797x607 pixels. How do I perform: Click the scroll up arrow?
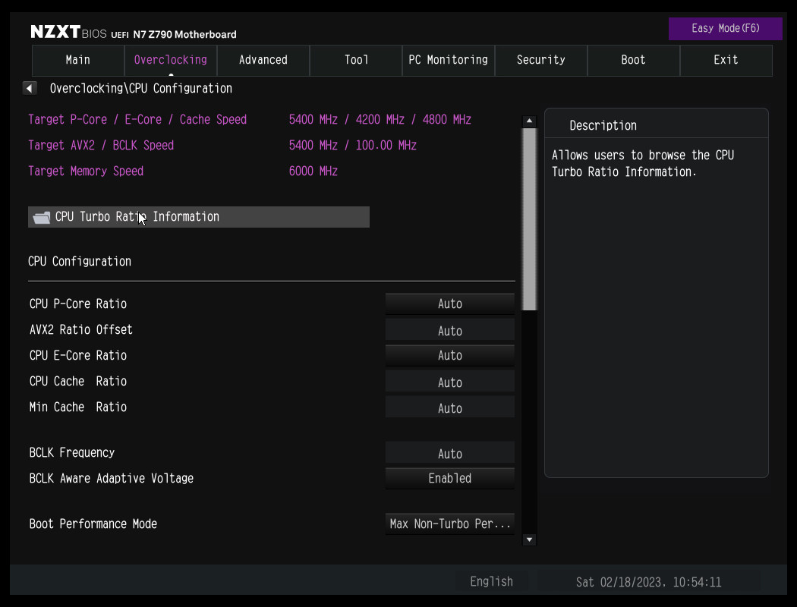point(530,121)
